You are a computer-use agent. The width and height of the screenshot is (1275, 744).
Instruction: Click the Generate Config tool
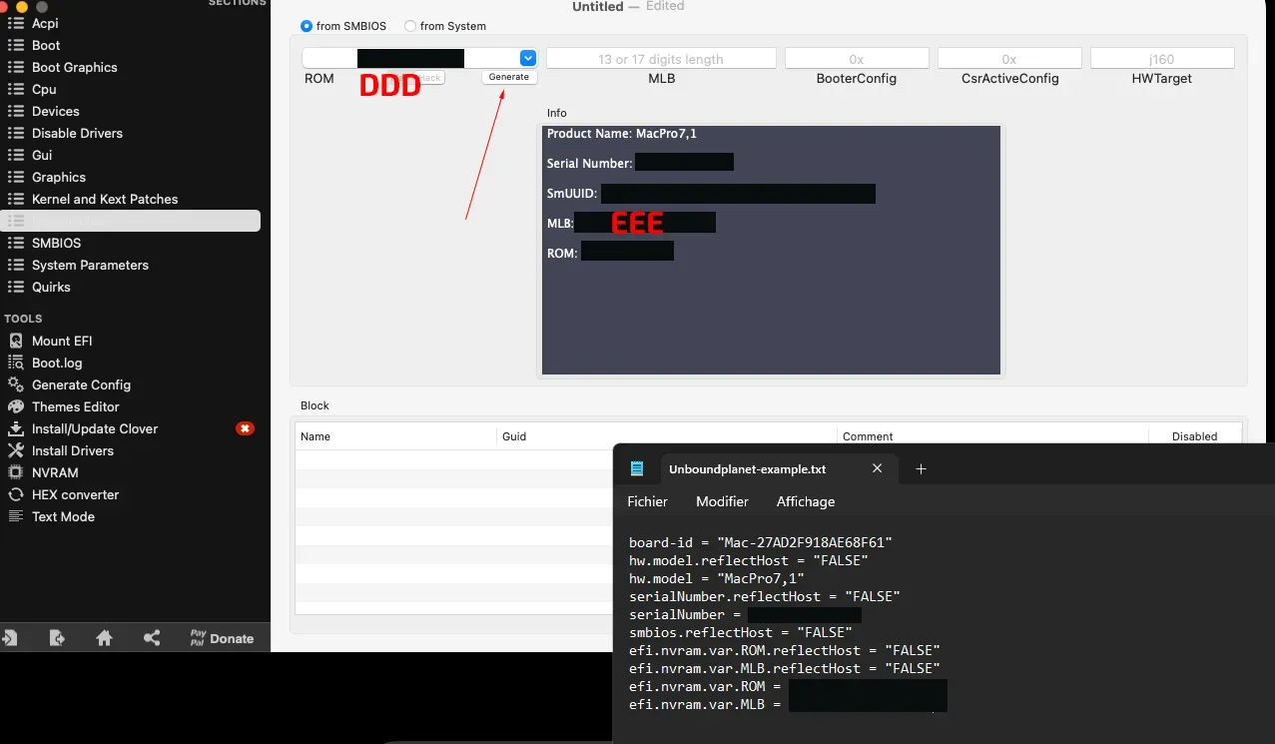point(81,384)
